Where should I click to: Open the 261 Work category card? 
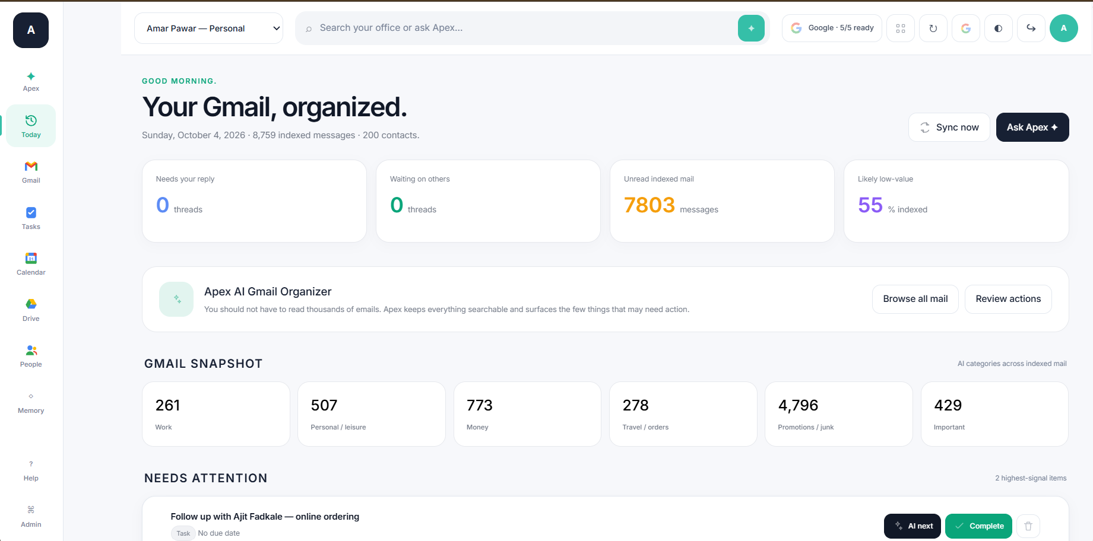click(216, 414)
